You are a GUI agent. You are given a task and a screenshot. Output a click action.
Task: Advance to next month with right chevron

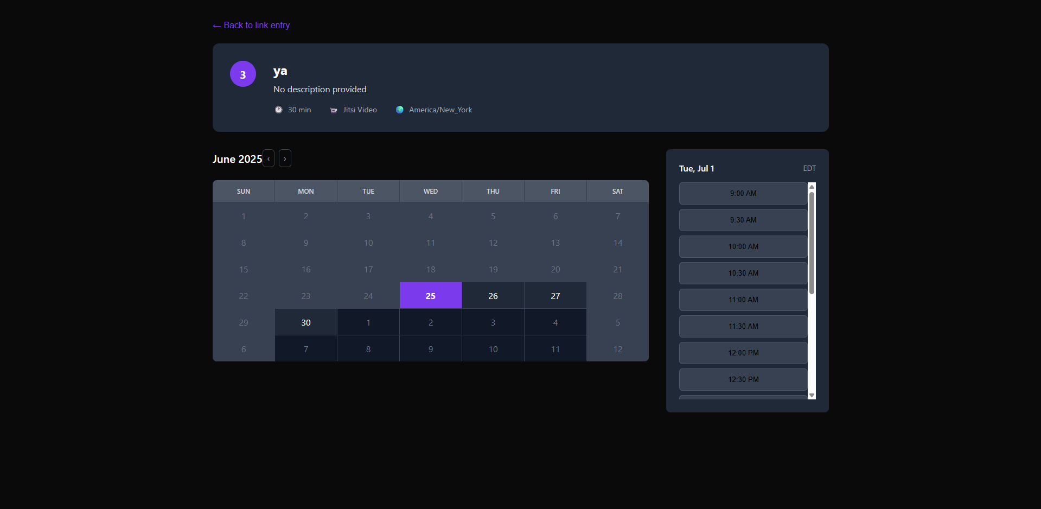285,158
